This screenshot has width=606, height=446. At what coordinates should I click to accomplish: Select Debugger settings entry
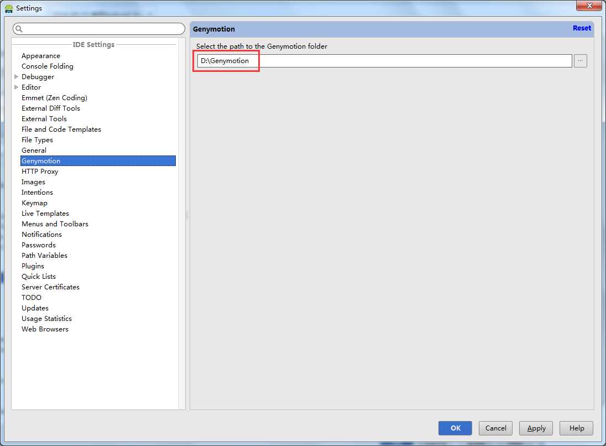point(38,76)
